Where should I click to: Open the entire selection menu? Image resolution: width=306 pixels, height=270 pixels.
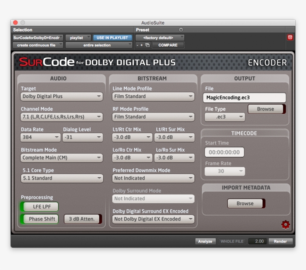99,45
